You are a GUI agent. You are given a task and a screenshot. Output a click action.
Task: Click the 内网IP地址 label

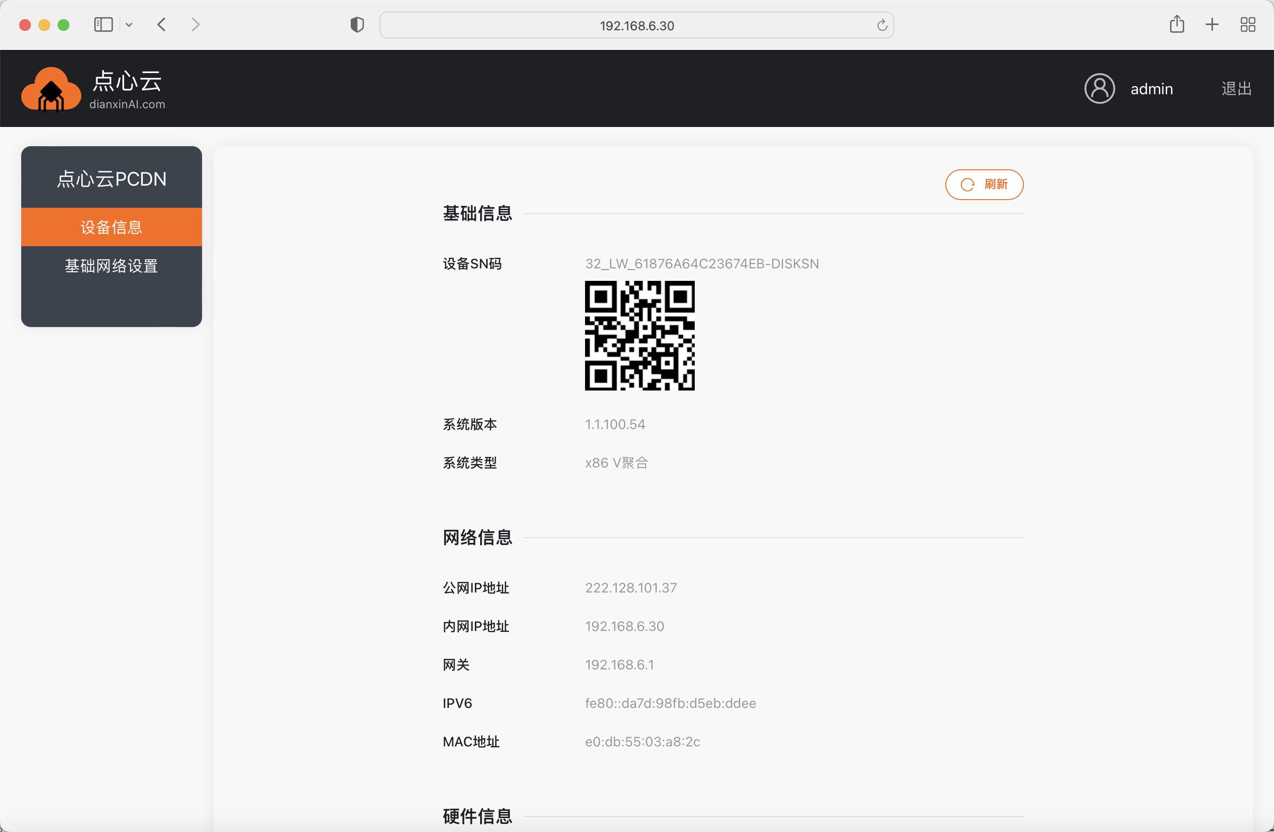pyautogui.click(x=476, y=626)
